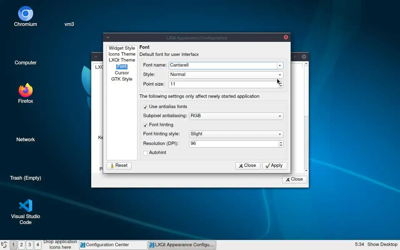This screenshot has height=250, width=400.
Task: Open the Subpixel antialiasing RGB dropdown
Action: 236,116
